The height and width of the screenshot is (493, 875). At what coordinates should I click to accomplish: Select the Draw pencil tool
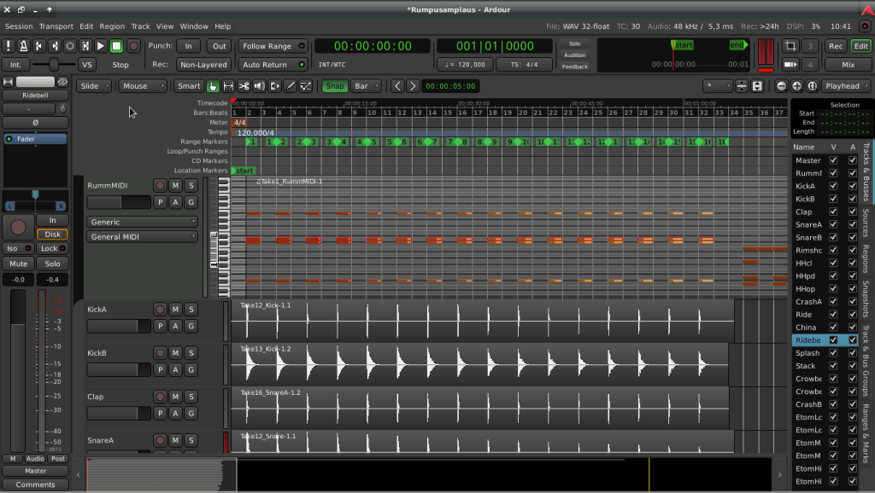point(290,86)
